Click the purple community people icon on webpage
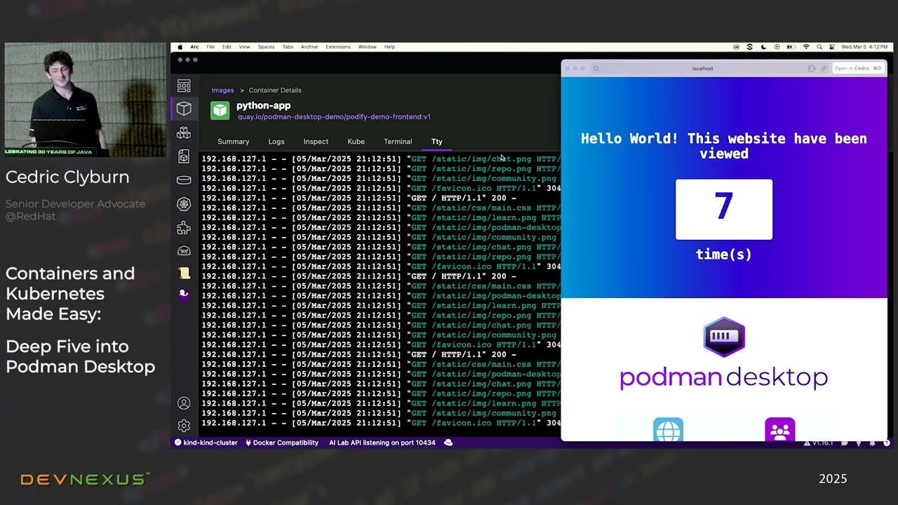 (x=779, y=431)
